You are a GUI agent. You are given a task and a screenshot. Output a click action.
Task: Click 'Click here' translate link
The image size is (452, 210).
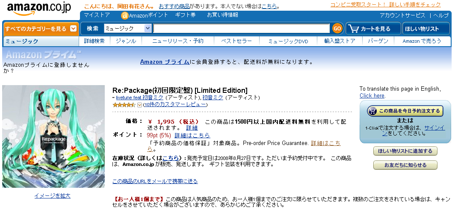tap(372, 95)
